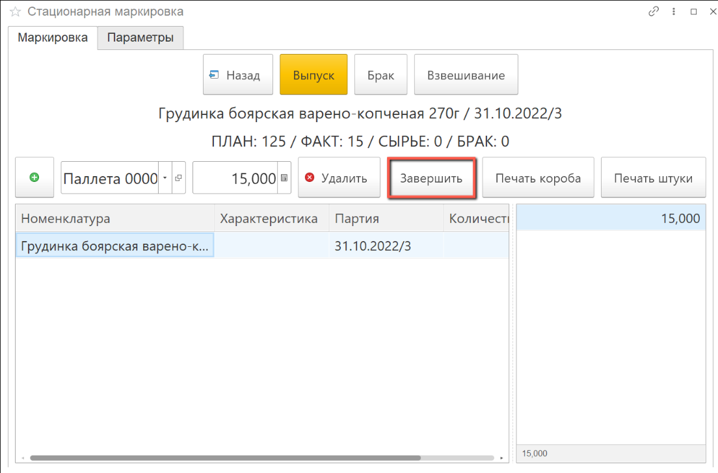This screenshot has height=473, width=718.
Task: Open the three-dot more options menu
Action: pyautogui.click(x=673, y=12)
